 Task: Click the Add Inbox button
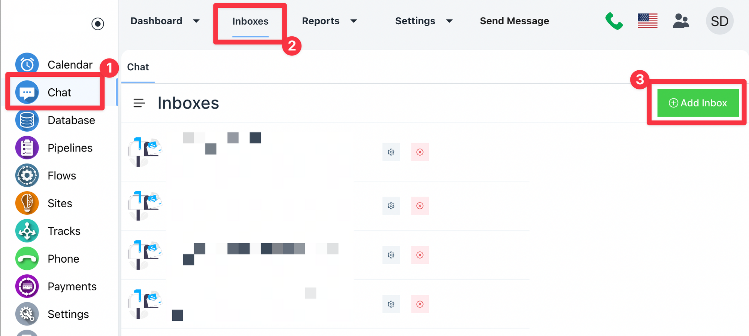[x=698, y=103]
